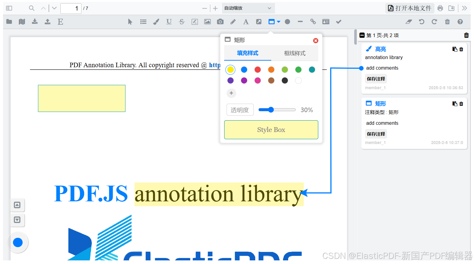Open the 自动缩放 zoom dropdown
Viewport: 474px width, 264px height.
tap(248, 8)
